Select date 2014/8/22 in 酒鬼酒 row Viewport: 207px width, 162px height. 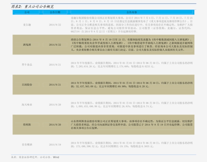point(55,45)
